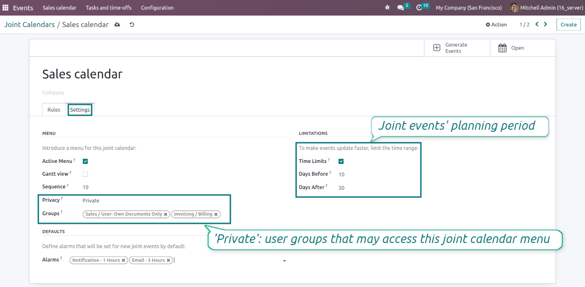Remove the Email - 3 Hours alarm tag
This screenshot has width=585, height=287.
[168, 261]
